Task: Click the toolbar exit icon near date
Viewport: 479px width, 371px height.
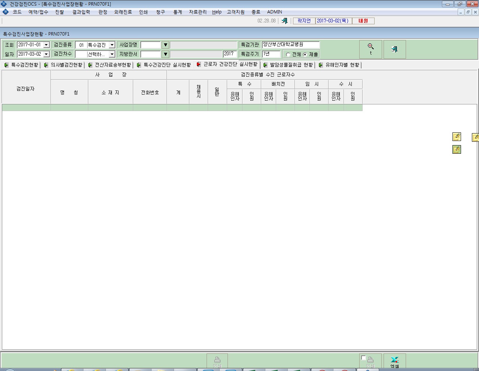Action: (x=284, y=21)
